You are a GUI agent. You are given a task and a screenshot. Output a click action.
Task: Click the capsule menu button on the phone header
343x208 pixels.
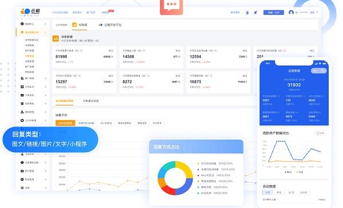click(319, 71)
